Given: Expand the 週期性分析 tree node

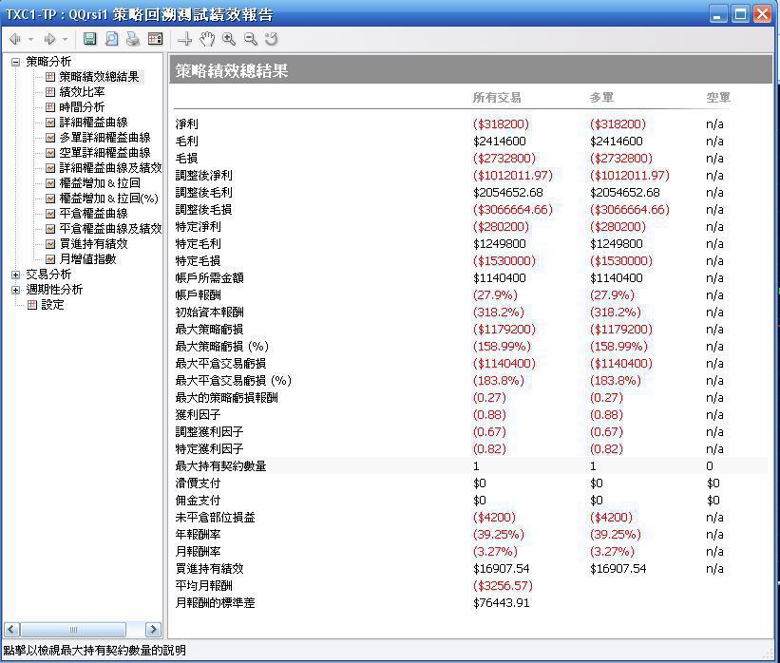Looking at the screenshot, I should click(x=15, y=290).
